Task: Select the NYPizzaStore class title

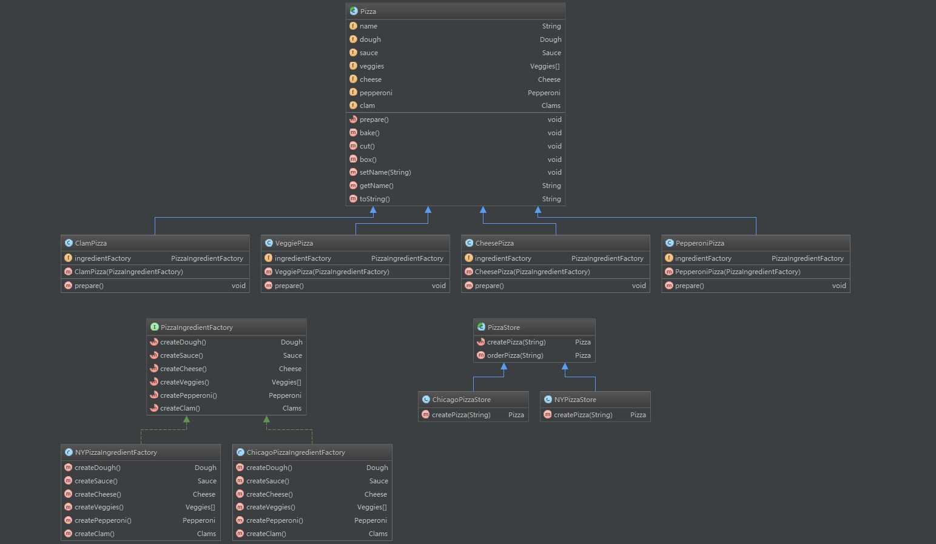Action: pos(575,400)
